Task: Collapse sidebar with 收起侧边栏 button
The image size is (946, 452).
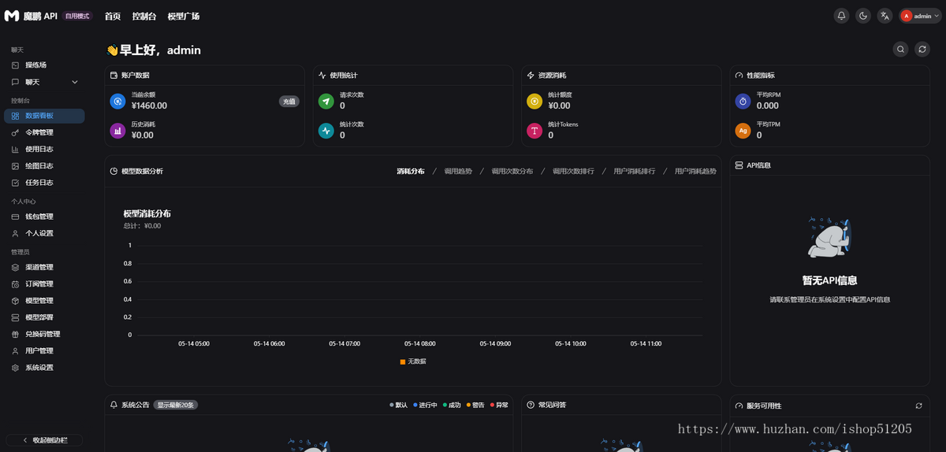Action: tap(44, 440)
